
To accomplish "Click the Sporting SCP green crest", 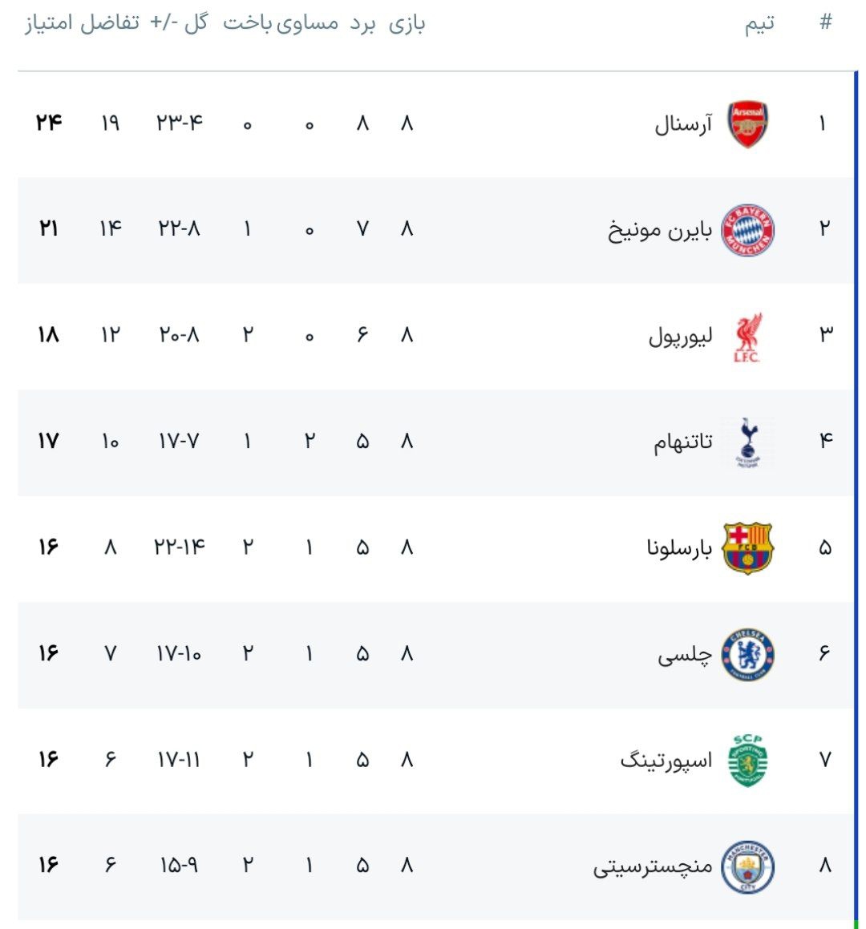I will click(x=747, y=760).
